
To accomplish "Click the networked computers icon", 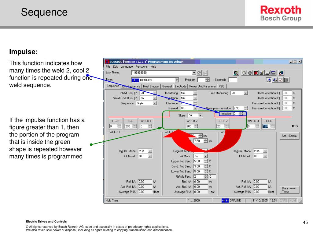I will coord(274,80).
